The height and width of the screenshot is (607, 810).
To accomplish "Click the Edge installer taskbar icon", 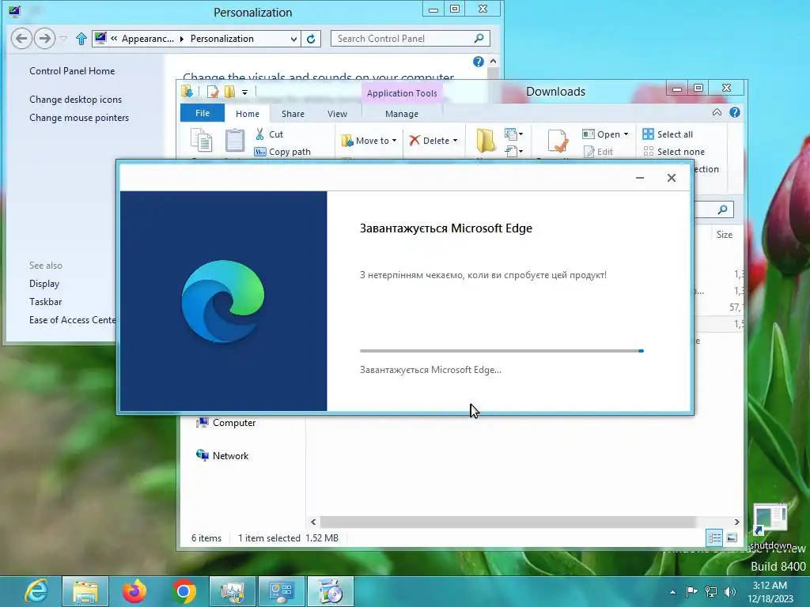I will 331,591.
